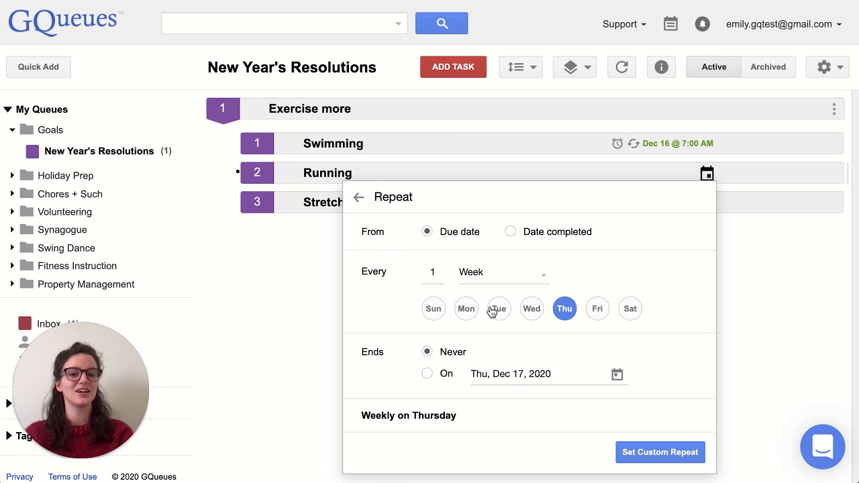Expand the Volunteering folder
The width and height of the screenshot is (859, 483).
pyautogui.click(x=12, y=212)
